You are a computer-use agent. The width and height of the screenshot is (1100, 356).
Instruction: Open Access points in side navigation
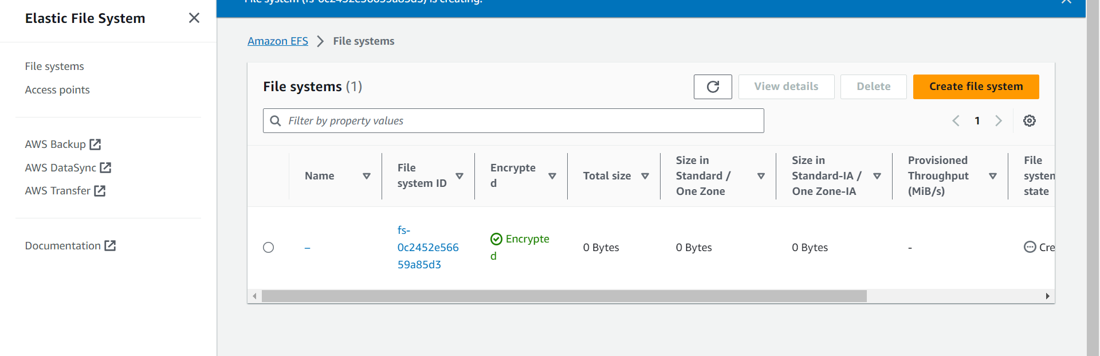click(x=57, y=90)
